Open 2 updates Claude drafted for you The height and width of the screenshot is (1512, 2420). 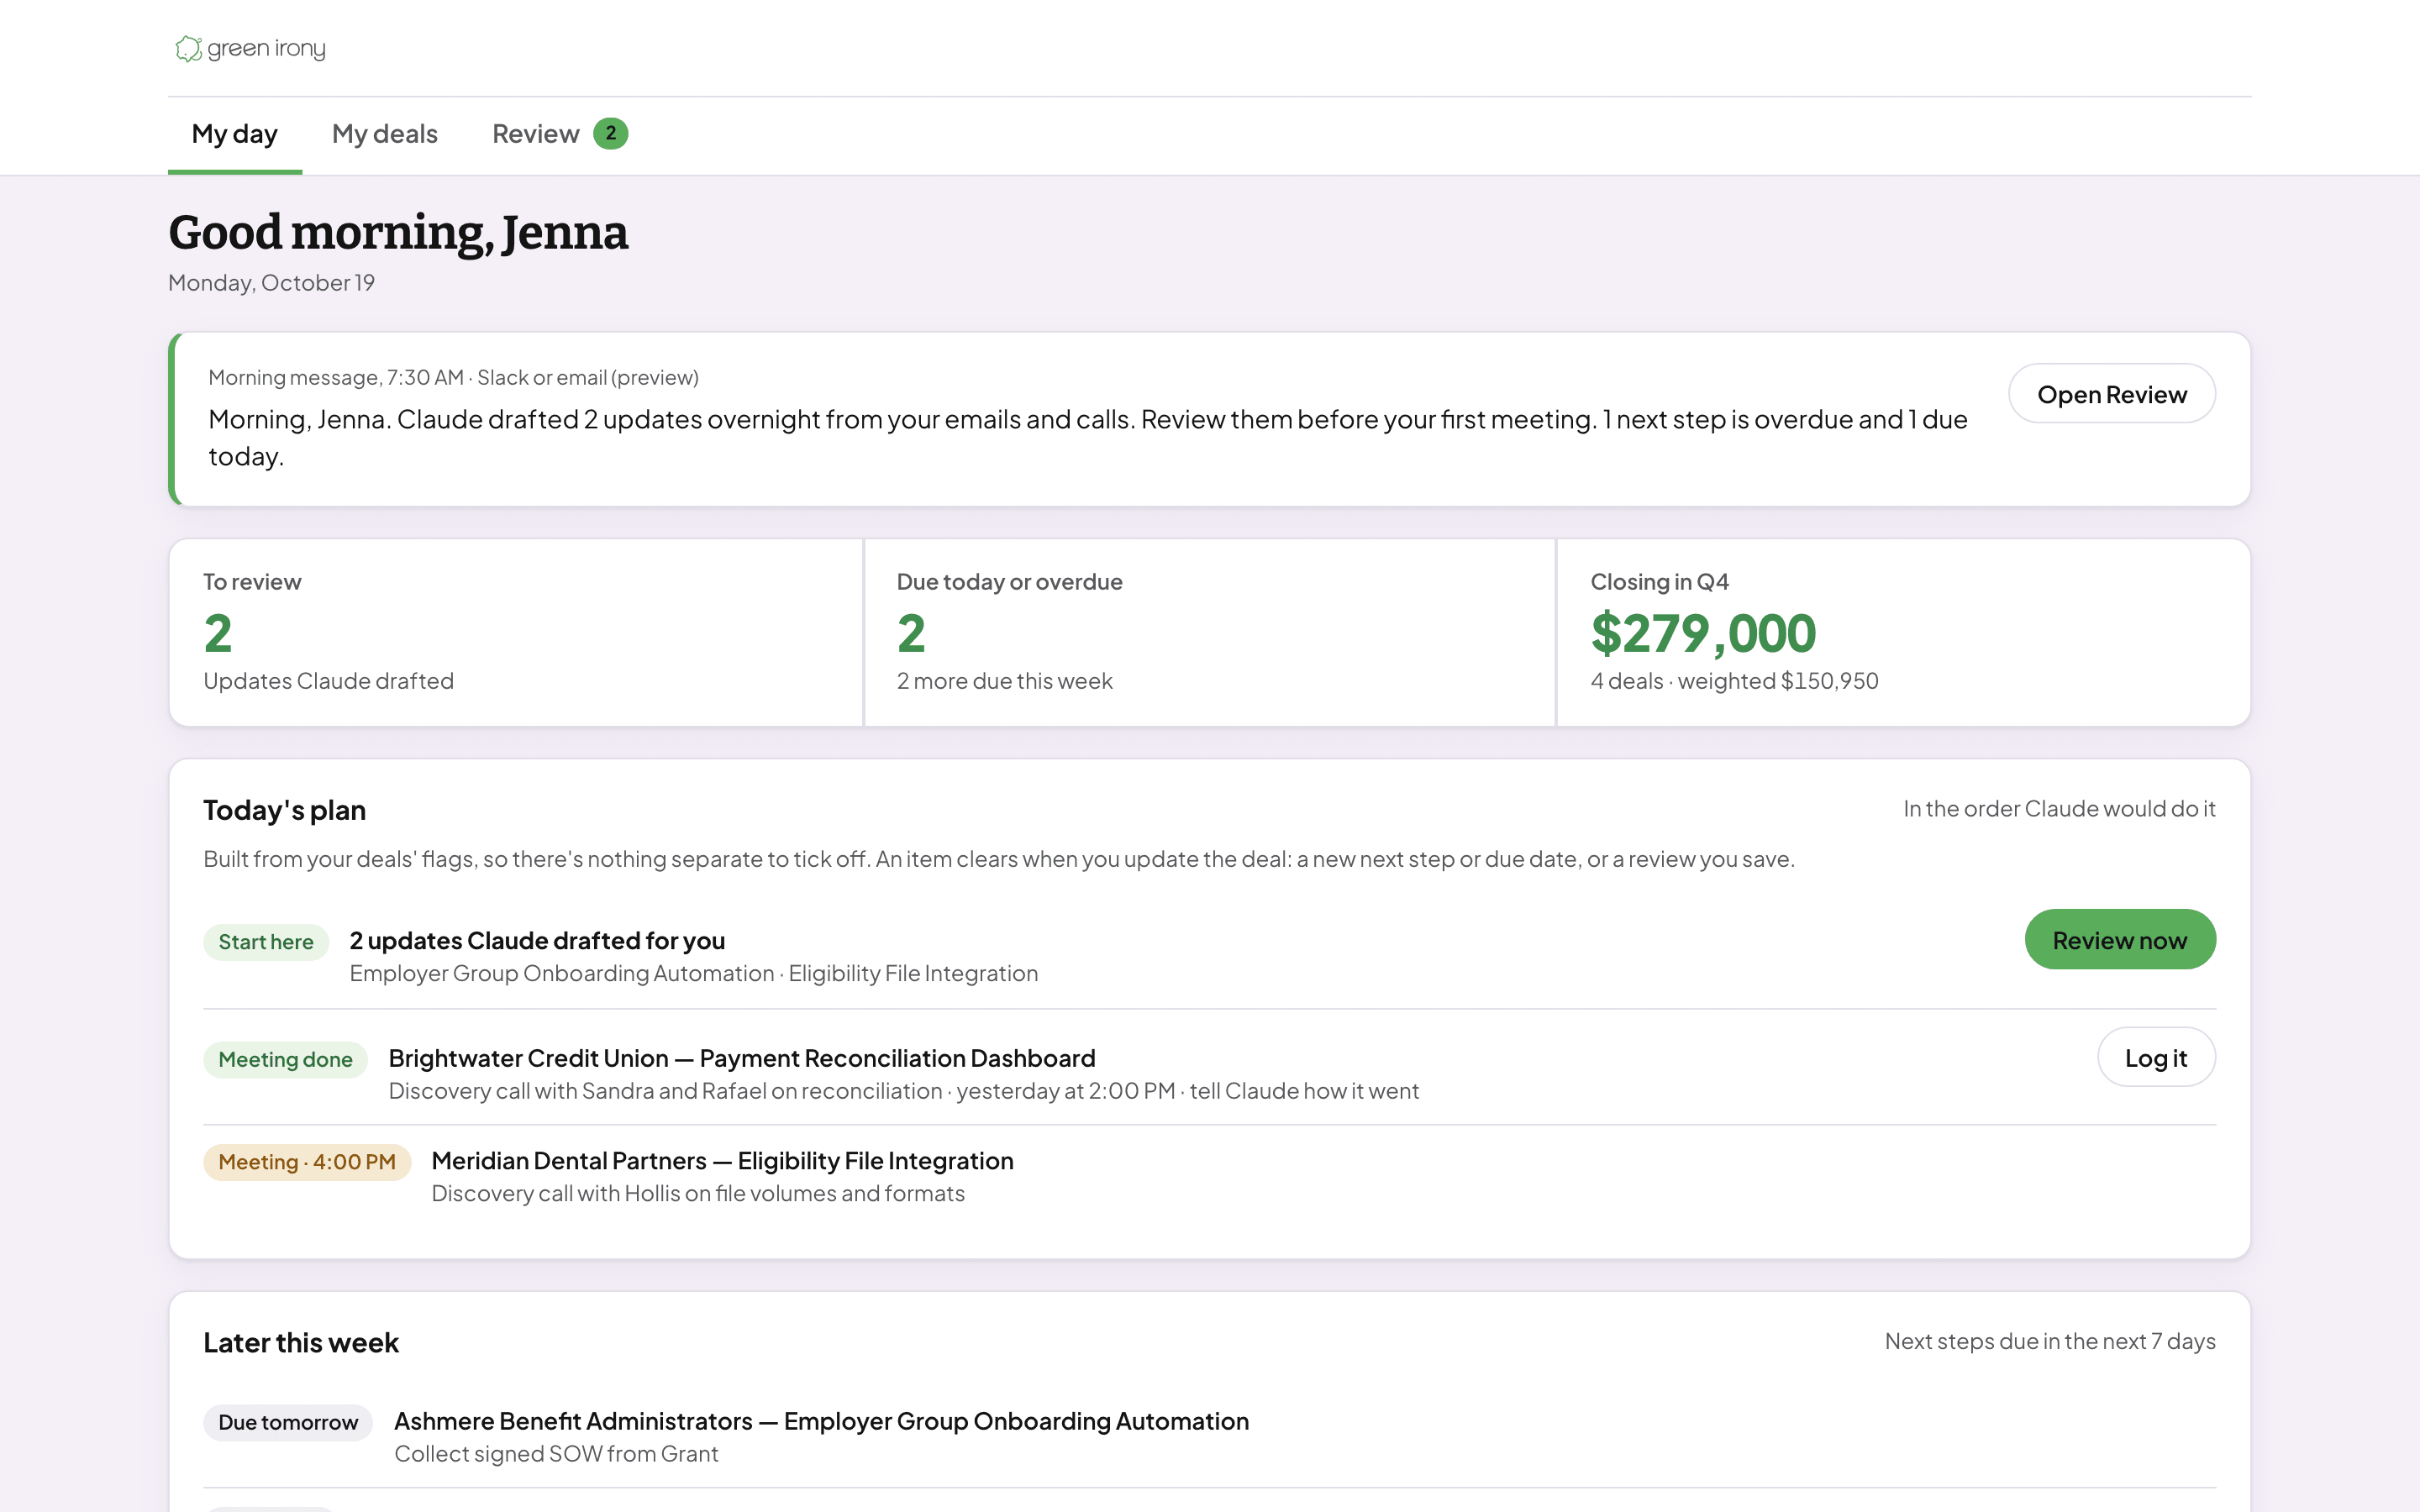pyautogui.click(x=537, y=941)
